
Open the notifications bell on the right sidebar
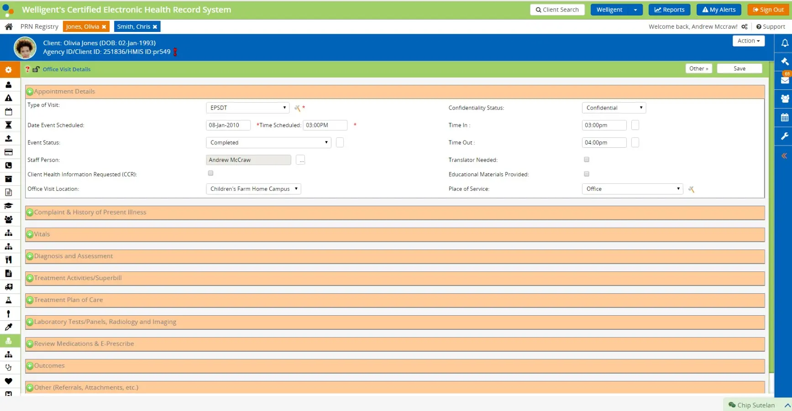785,43
